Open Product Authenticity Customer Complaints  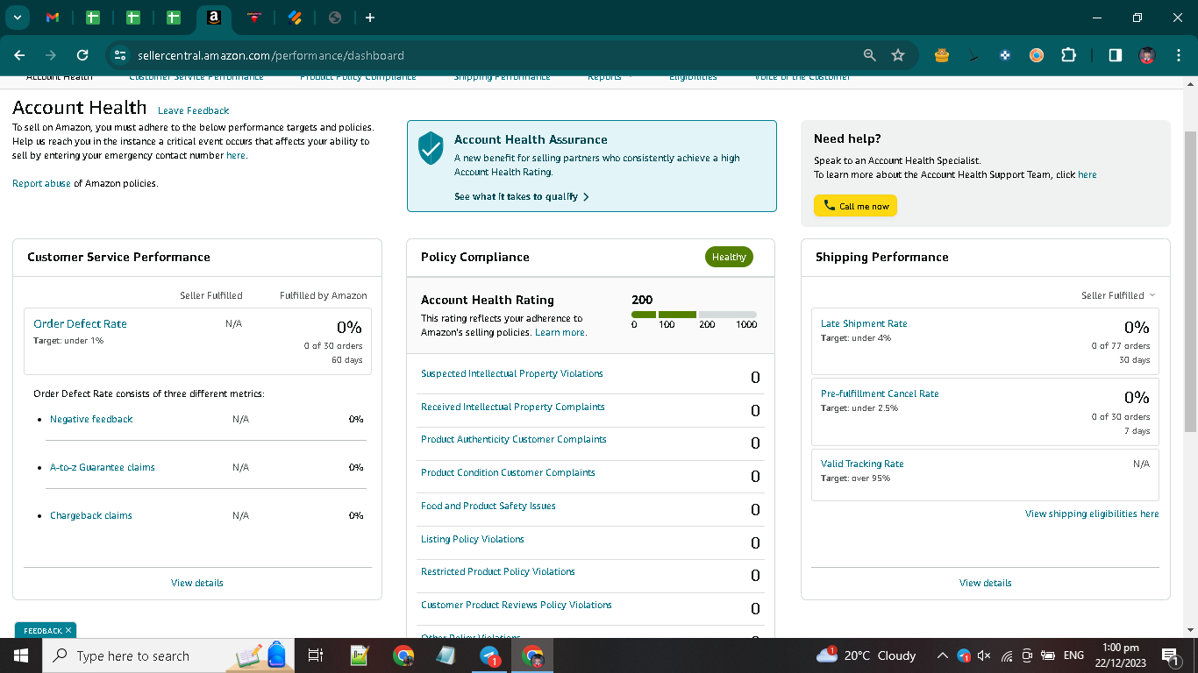514,439
